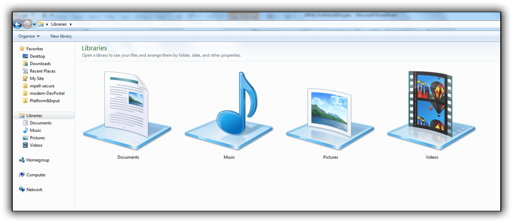Click the Videos film icon in sidebar
The width and height of the screenshot is (513, 223).
coord(25,145)
